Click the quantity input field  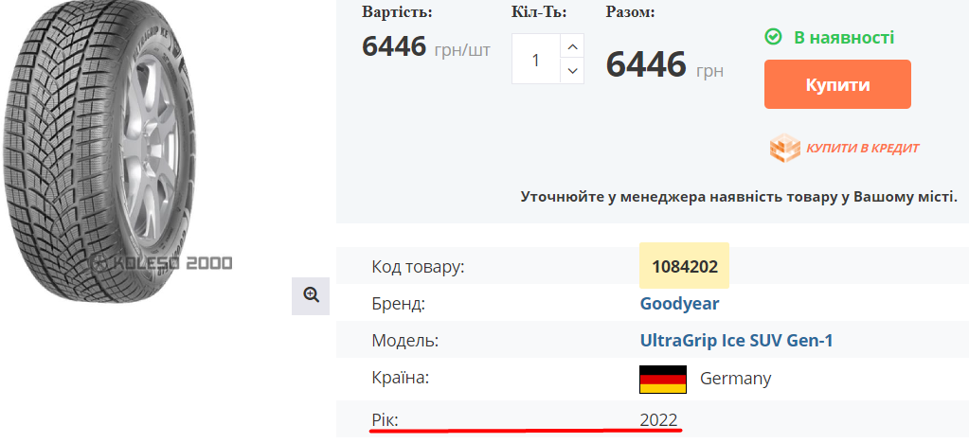[x=536, y=60]
